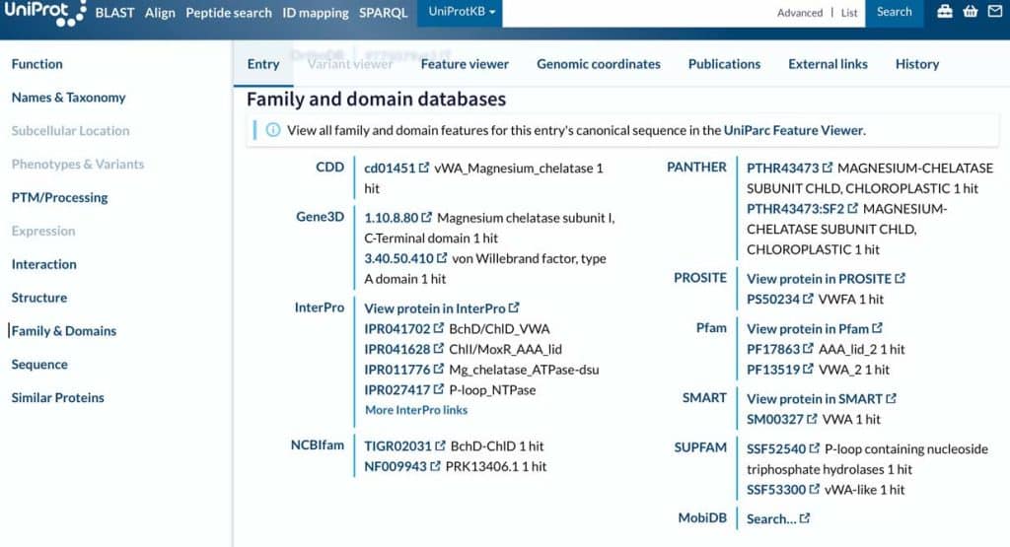Screen dimensions: 1010x547
Task: Click external link icon next to cd01451
Action: click(x=424, y=168)
